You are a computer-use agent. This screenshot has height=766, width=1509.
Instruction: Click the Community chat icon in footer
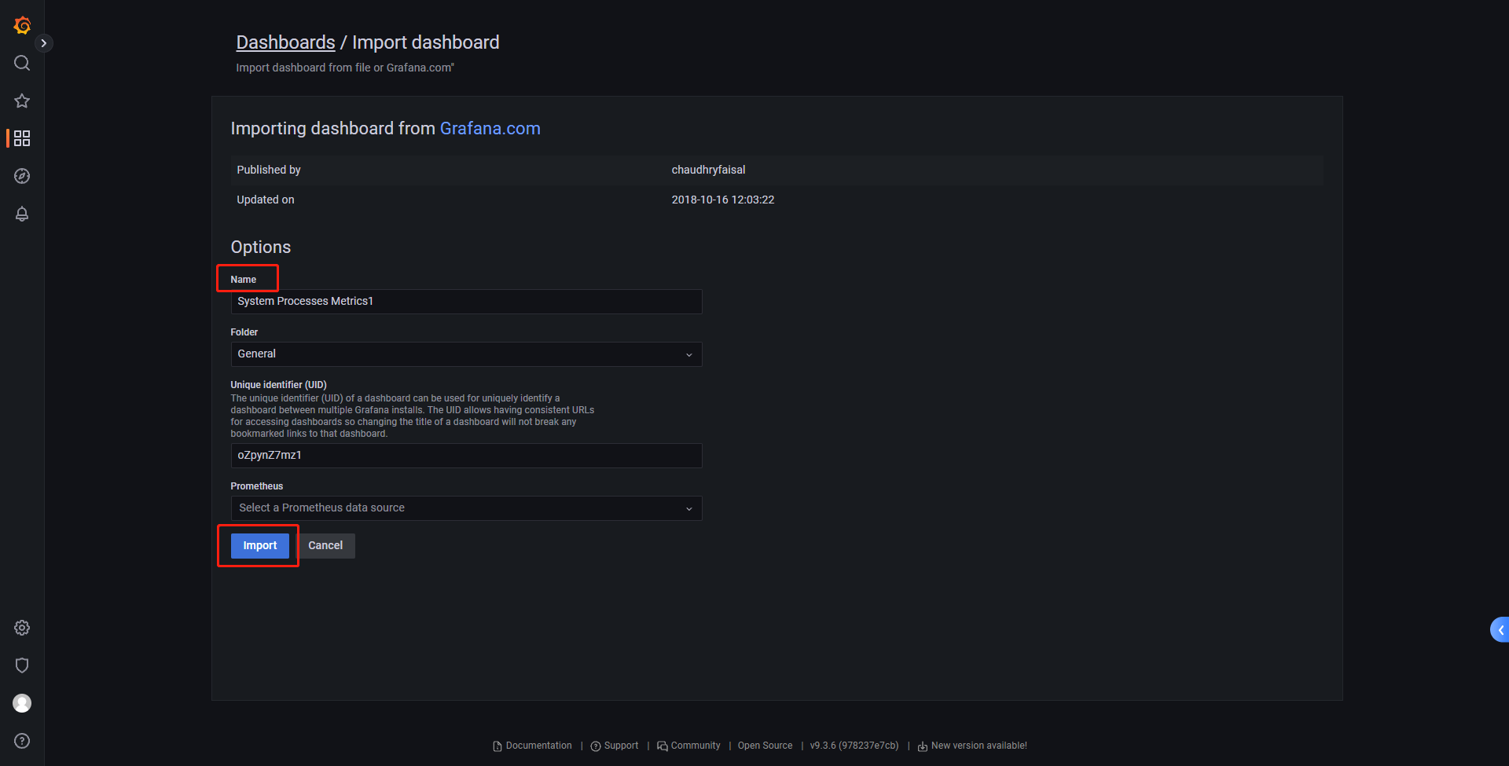[663, 746]
